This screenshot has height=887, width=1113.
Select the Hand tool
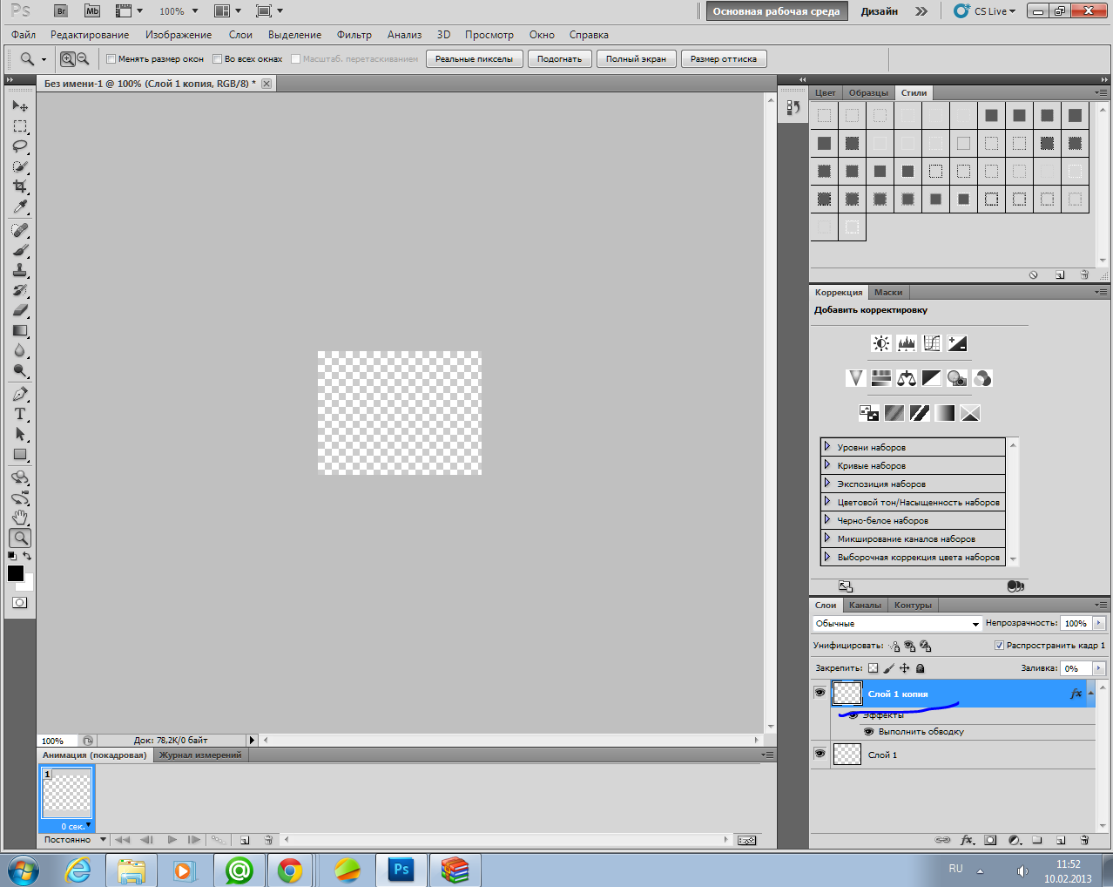point(20,518)
